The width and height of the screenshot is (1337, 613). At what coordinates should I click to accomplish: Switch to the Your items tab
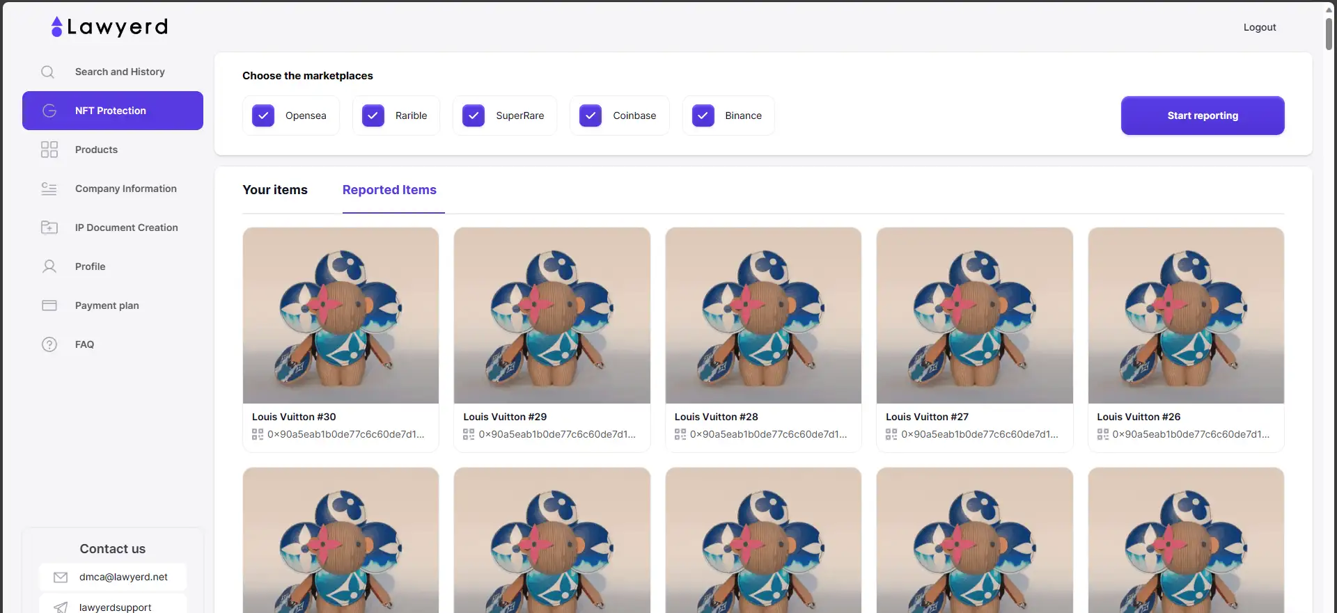(275, 190)
